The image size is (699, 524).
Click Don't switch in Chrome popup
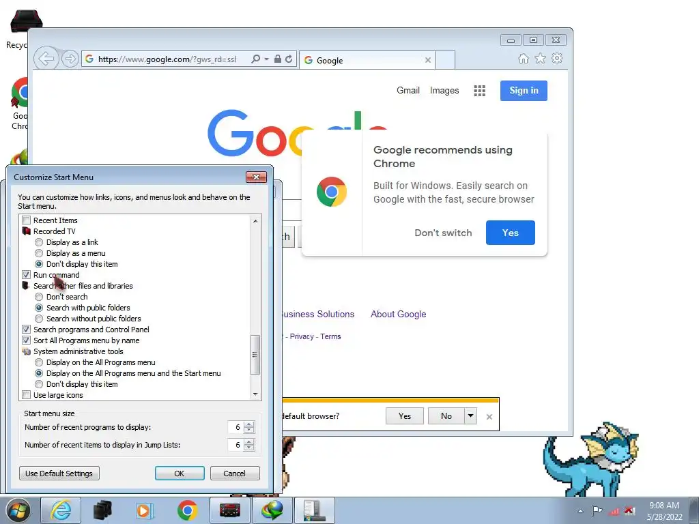tap(443, 233)
